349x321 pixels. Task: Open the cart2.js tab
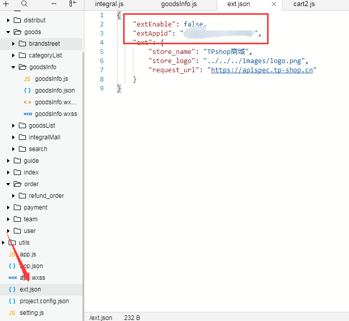304,4
